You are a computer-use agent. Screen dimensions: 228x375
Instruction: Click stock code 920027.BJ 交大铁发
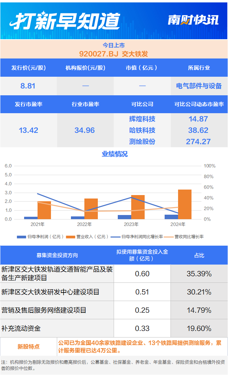(114, 54)
